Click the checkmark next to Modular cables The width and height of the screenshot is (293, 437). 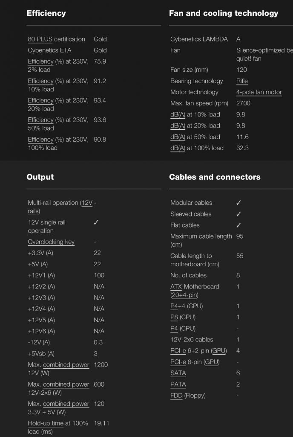pos(238,203)
